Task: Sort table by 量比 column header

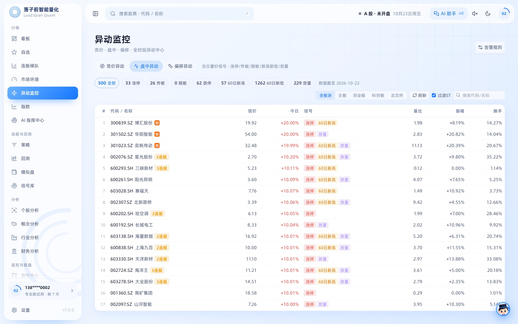Action: [418, 111]
